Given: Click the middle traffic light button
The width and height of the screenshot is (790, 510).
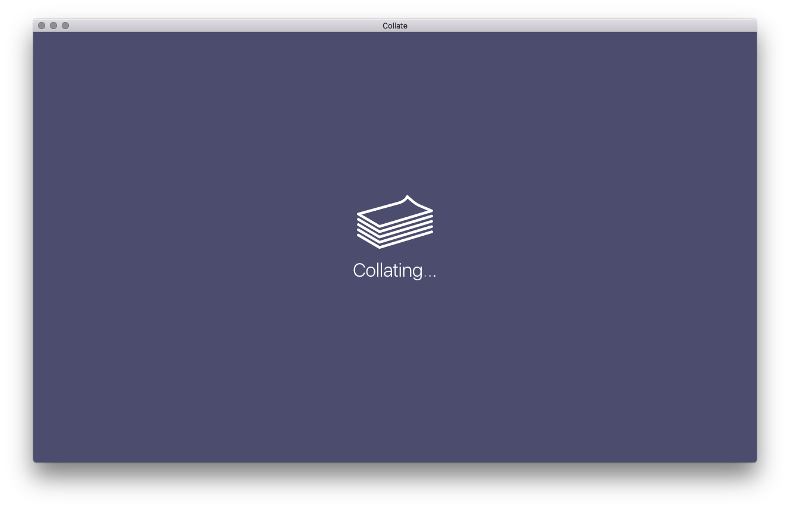Looking at the screenshot, I should [x=53, y=26].
